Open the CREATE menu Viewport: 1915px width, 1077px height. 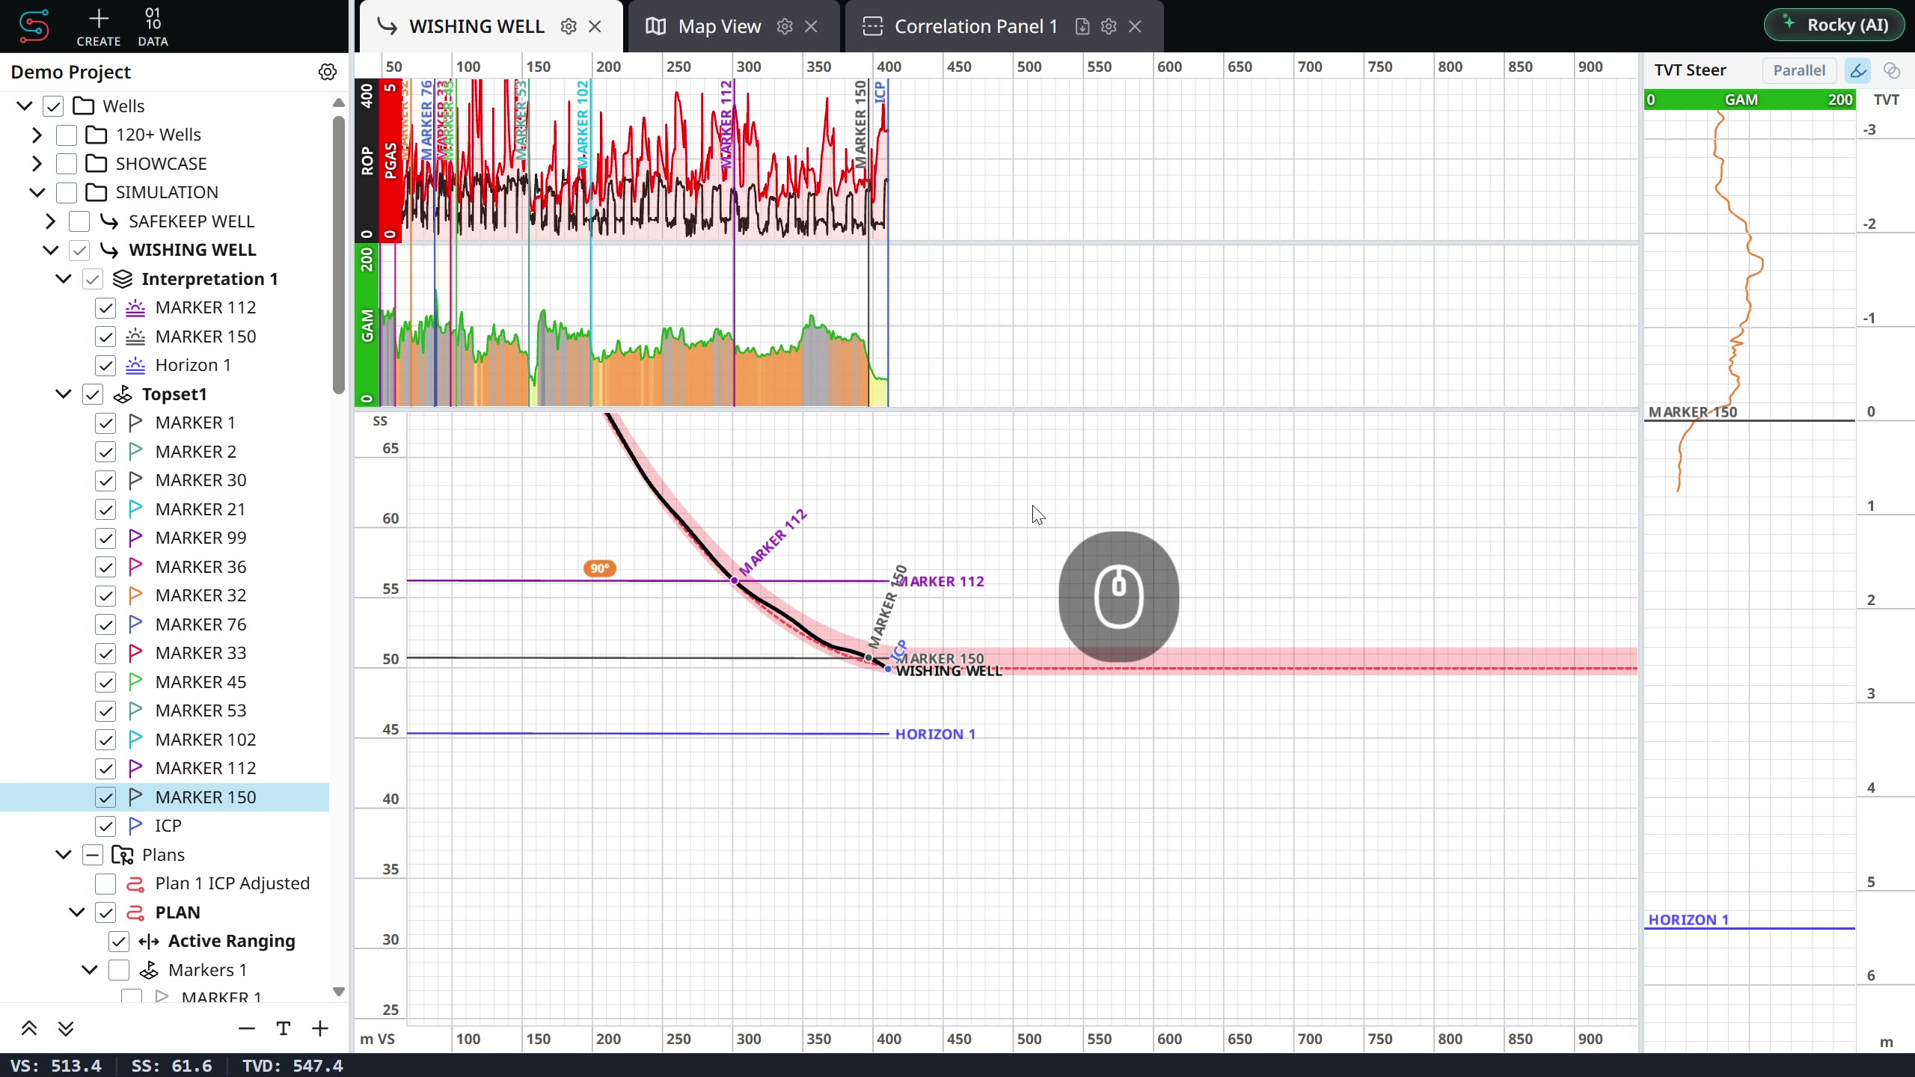pos(99,27)
